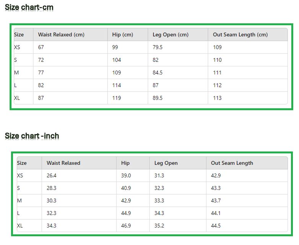This screenshot has width=299, height=245.
Task: Click hip value 46.9 in inch chart
Action: coord(126,226)
